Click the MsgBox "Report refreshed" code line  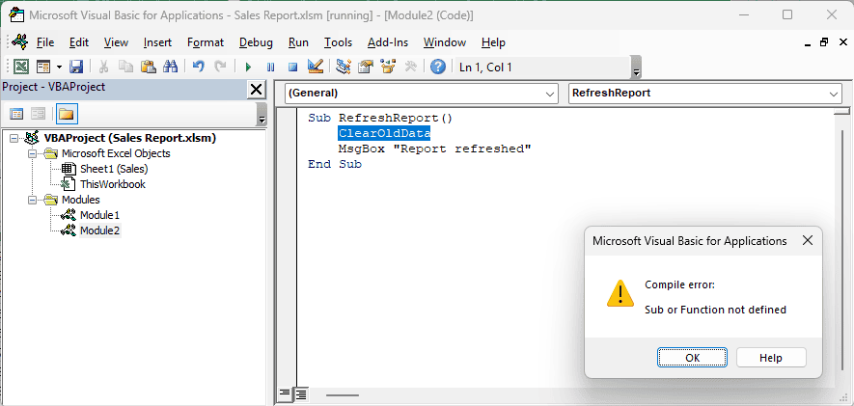pos(434,149)
